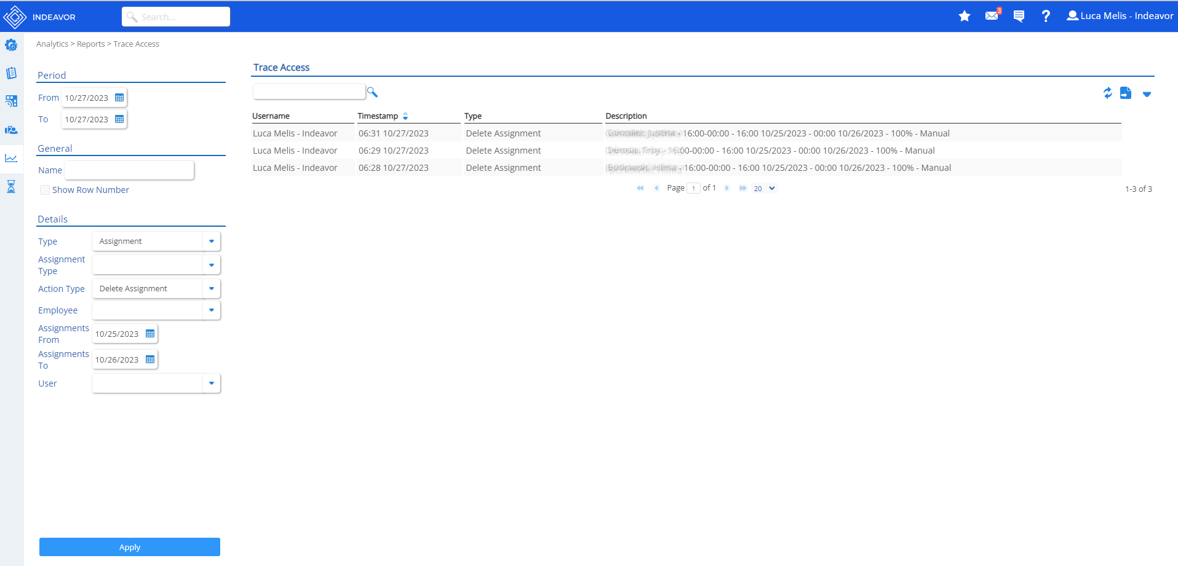Click the Name input field
The height and width of the screenshot is (566, 1178).
(x=129, y=170)
